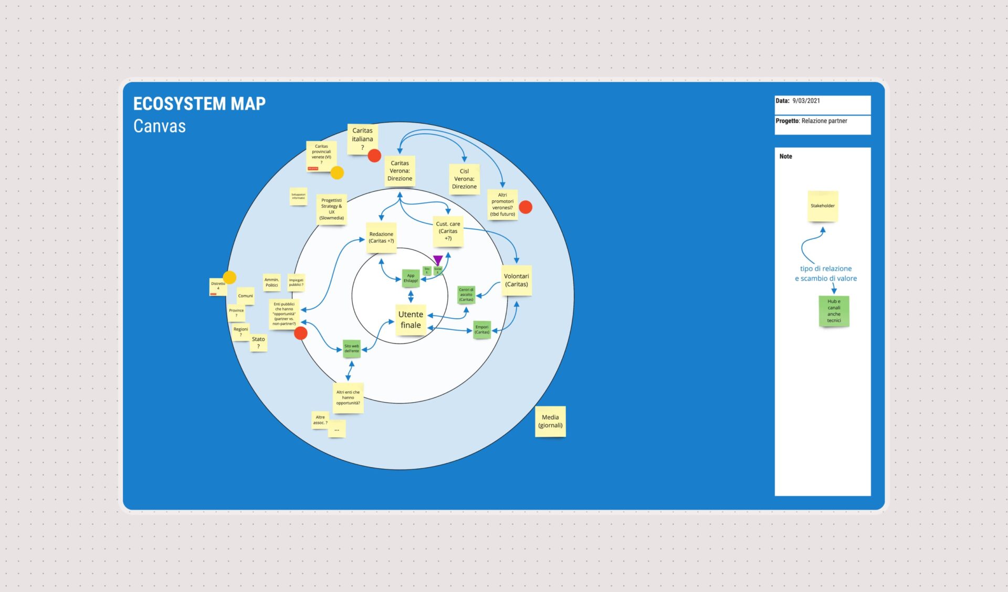1008x592 pixels.
Task: Select the green Hub e canali note
Action: click(x=834, y=311)
